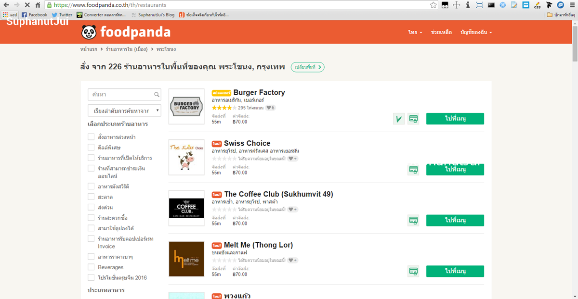This screenshot has width=578, height=299.
Task: Check the ร้านสะดวกซื้อ filter
Action: tap(91, 218)
